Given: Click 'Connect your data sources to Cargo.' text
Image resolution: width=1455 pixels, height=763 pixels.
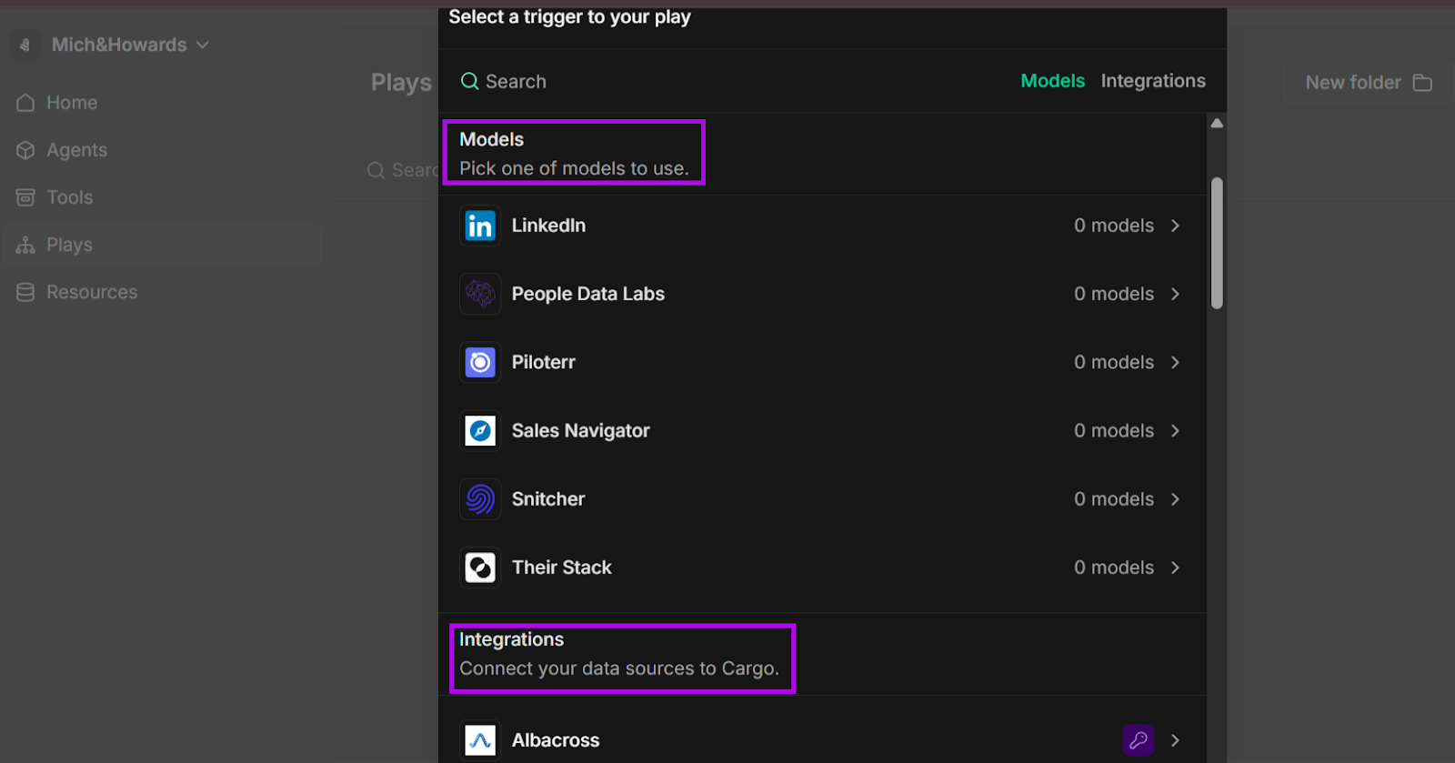Looking at the screenshot, I should click(618, 668).
